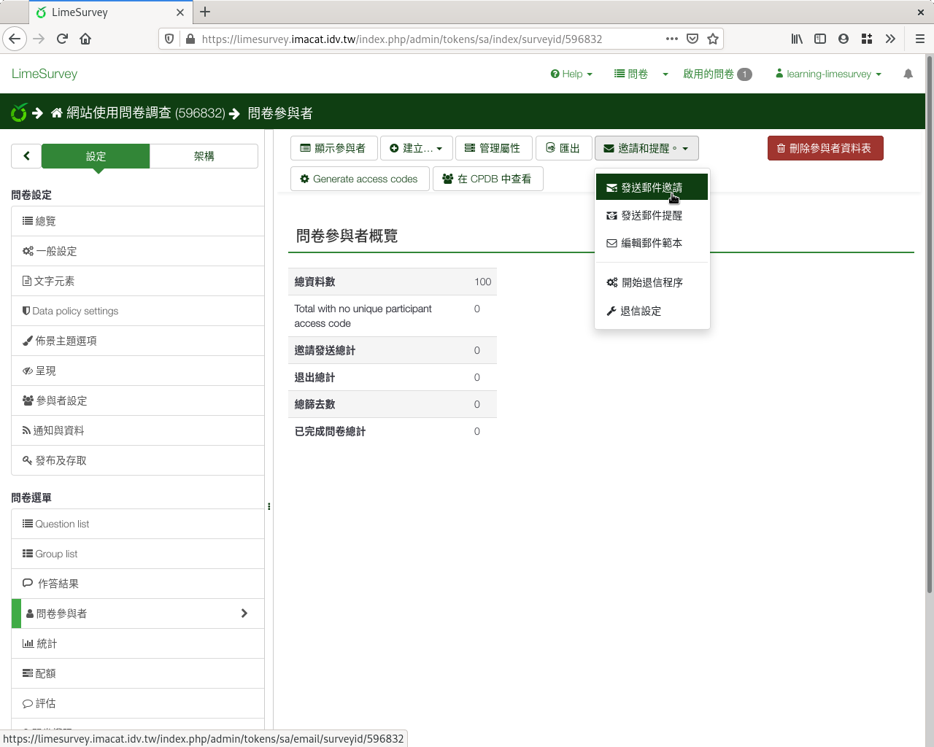934x747 pixels.
Task: Open 統計 statistics sidebar item
Action: 138,643
